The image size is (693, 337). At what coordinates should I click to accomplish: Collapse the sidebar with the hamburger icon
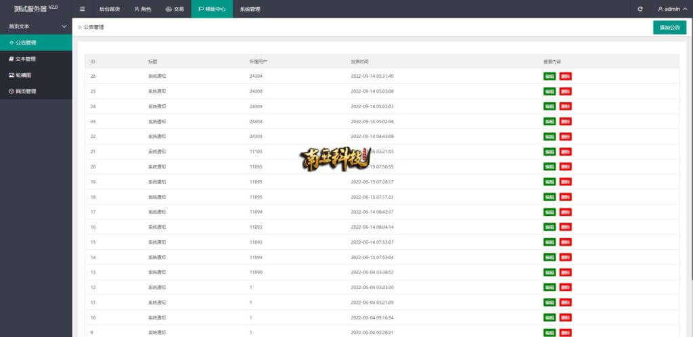(x=82, y=9)
